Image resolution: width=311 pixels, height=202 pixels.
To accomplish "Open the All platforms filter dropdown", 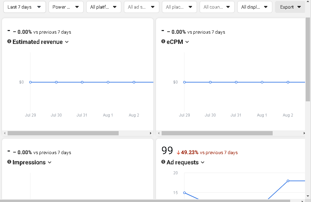I will point(103,7).
